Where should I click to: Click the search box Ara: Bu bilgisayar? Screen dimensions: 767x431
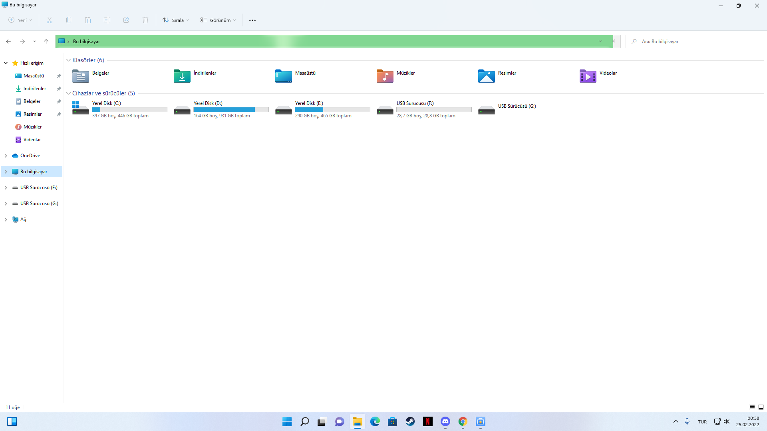tap(694, 42)
